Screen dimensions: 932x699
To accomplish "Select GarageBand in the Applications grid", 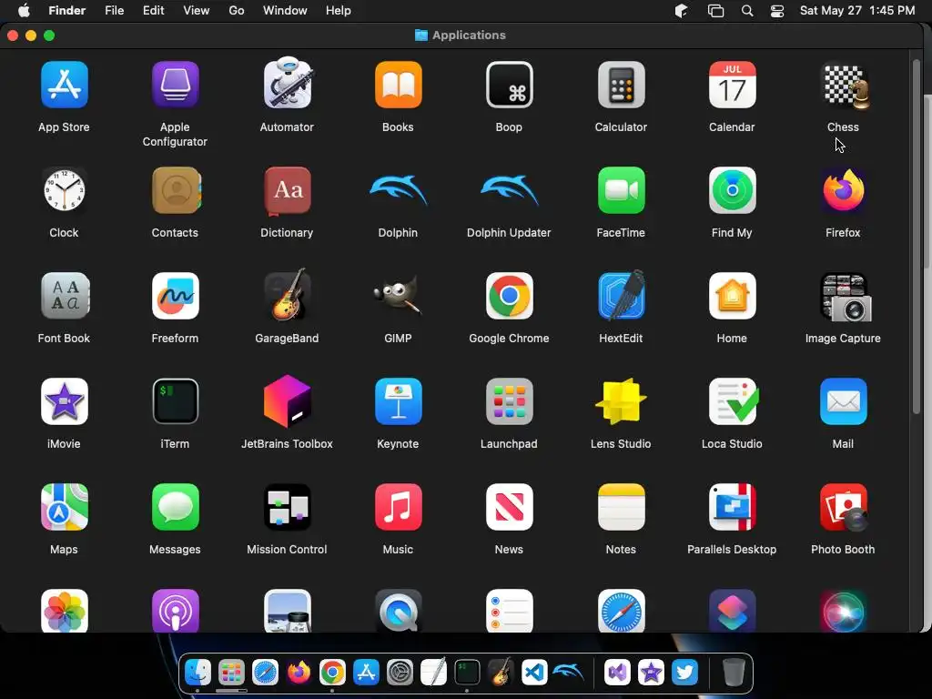I will (287, 295).
